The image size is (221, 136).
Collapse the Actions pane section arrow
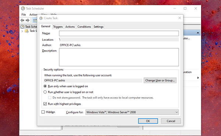[198, 33]
